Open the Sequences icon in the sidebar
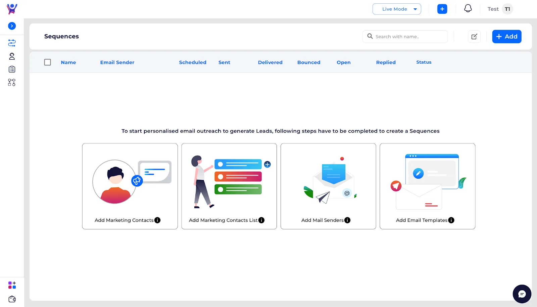Image resolution: width=537 pixels, height=307 pixels. pyautogui.click(x=12, y=43)
